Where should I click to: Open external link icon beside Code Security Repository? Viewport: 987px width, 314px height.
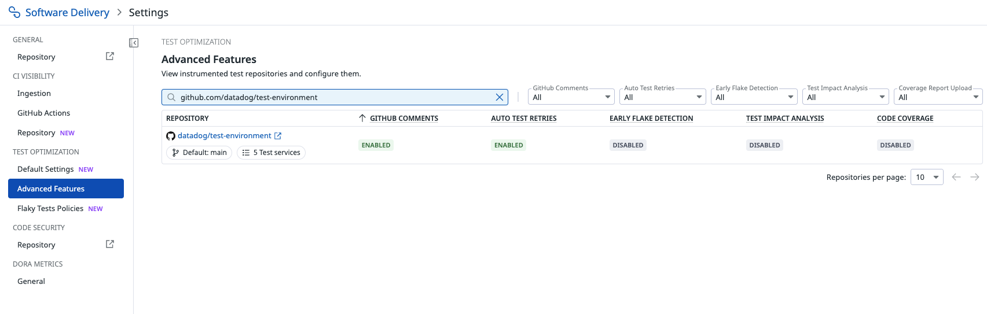click(x=110, y=244)
